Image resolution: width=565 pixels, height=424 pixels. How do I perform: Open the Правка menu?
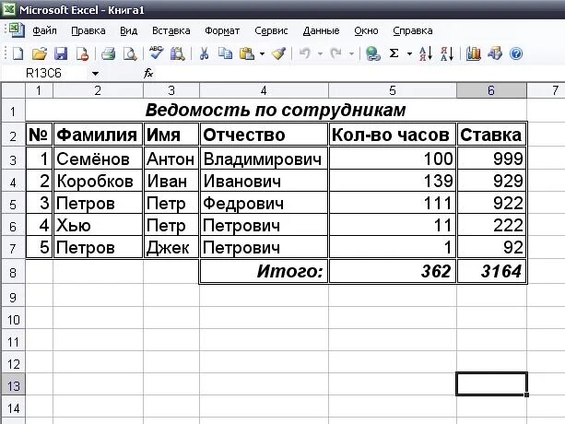[x=88, y=31]
